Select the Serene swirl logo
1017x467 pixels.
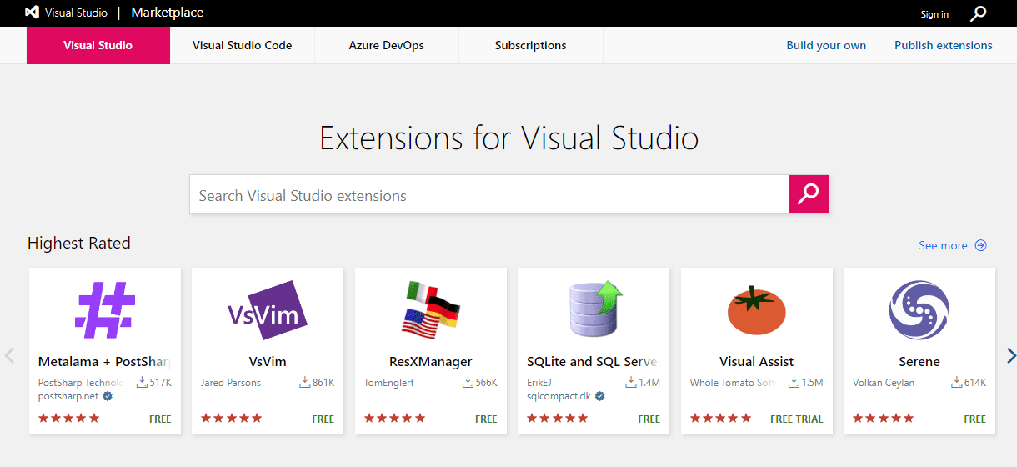pyautogui.click(x=919, y=309)
